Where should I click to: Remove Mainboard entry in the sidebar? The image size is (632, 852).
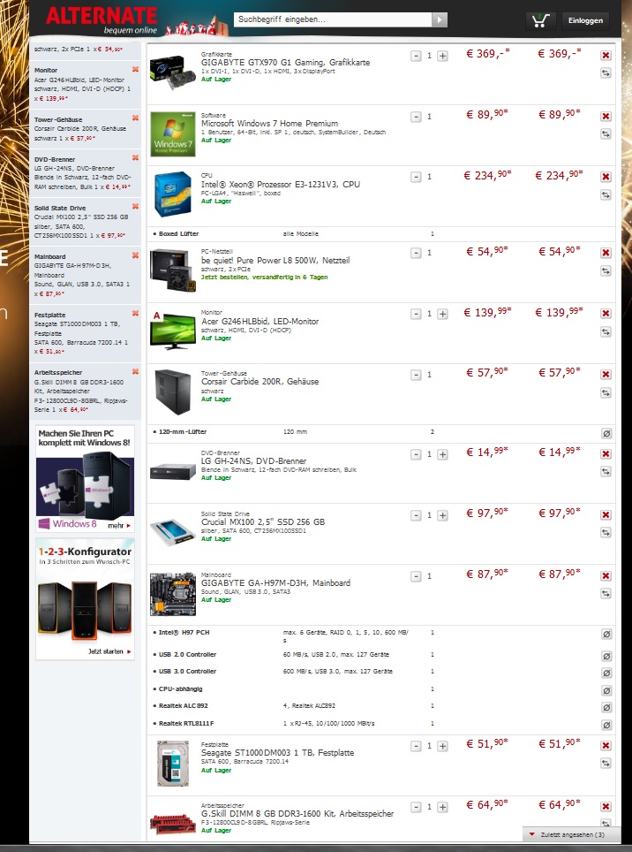pos(135,255)
